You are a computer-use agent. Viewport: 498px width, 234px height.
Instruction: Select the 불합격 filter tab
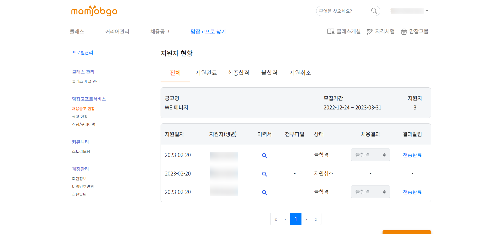(269, 73)
